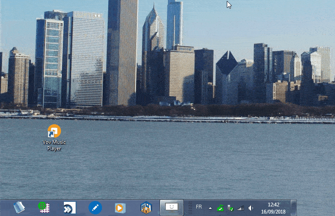Open the Vov Music Player desktop shortcut
Image resolution: width=335 pixels, height=216 pixels.
[x=54, y=137]
